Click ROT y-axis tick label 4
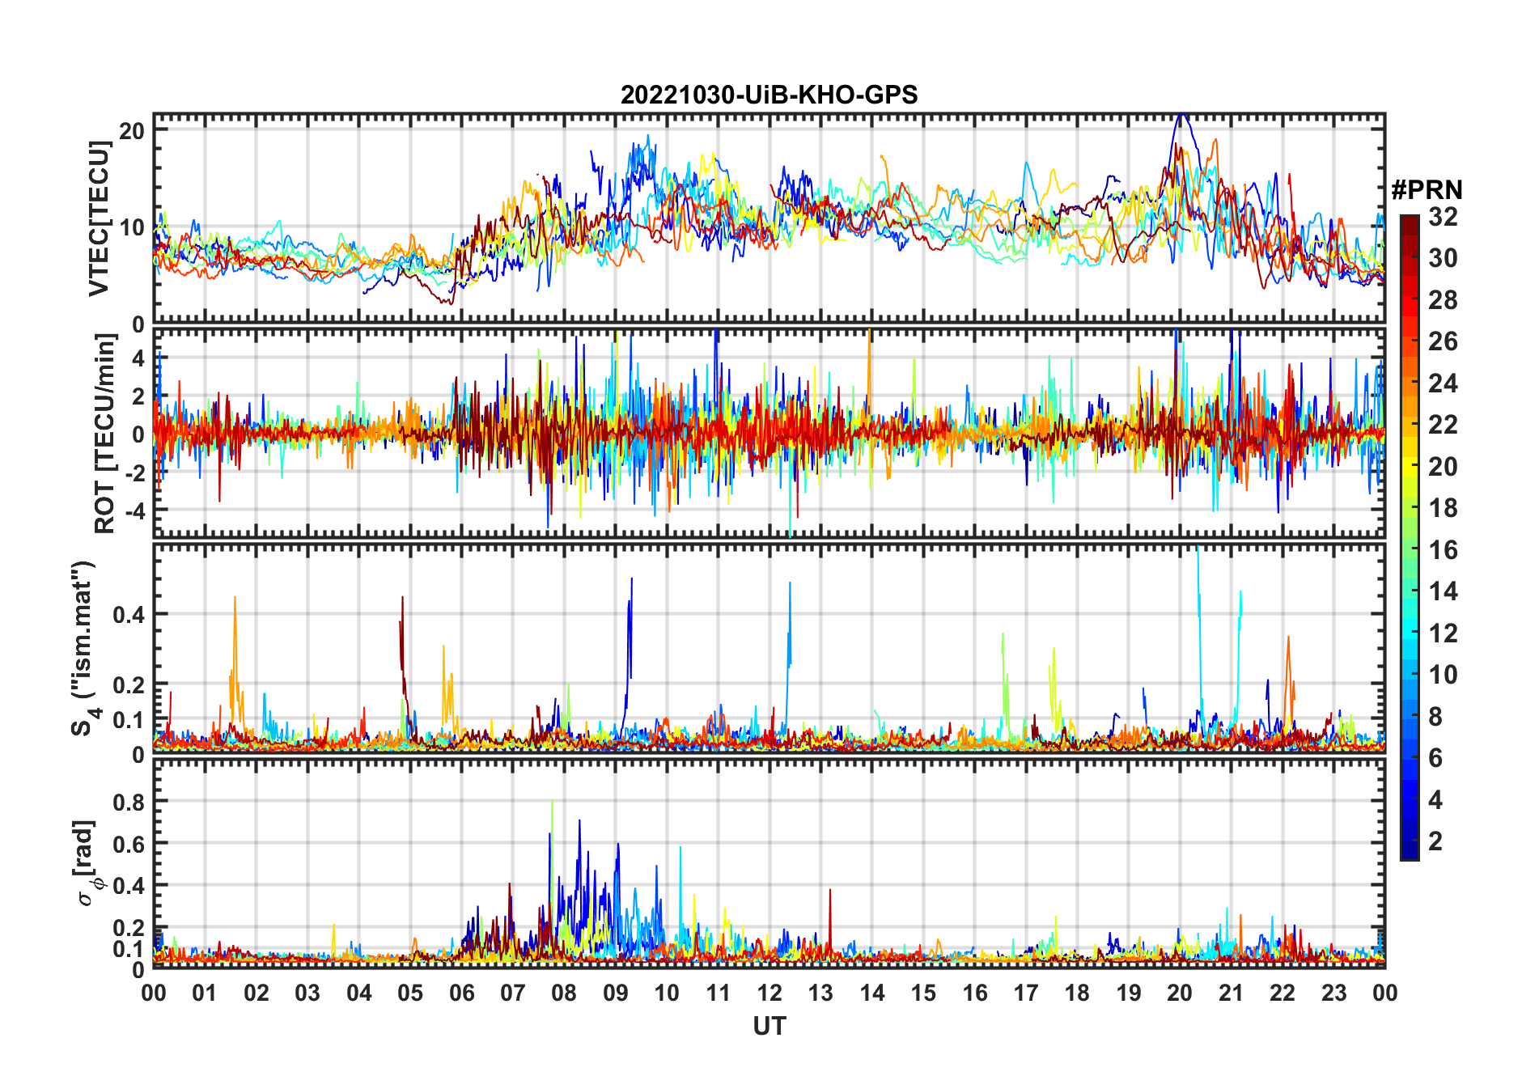The height and width of the screenshot is (1076, 1539). click(x=138, y=358)
